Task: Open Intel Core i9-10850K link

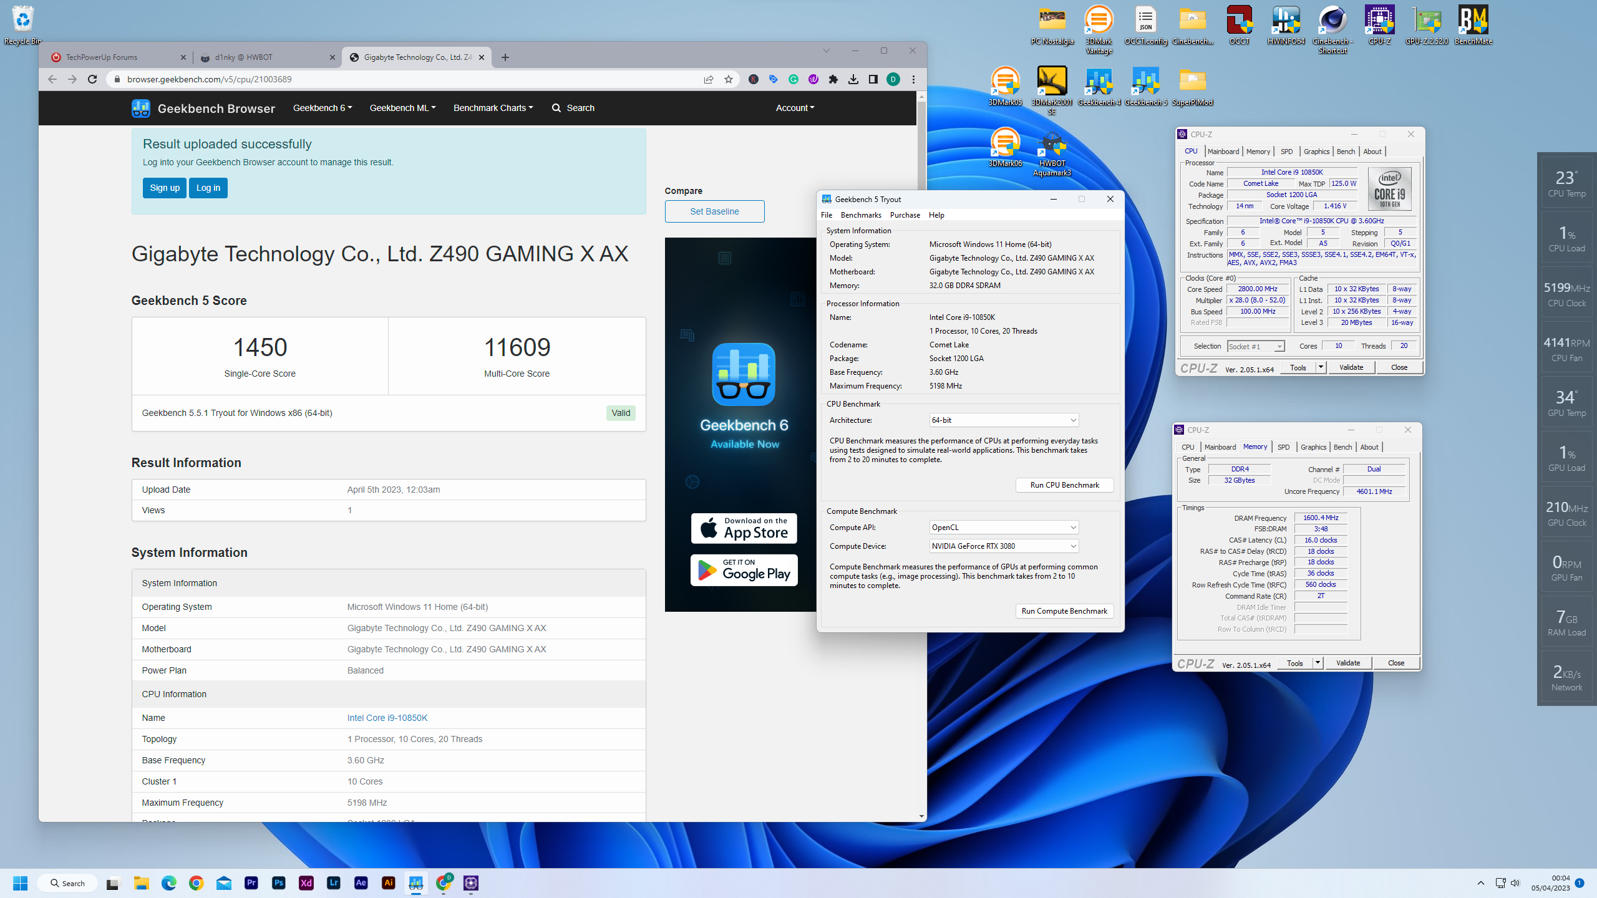Action: pyautogui.click(x=387, y=718)
